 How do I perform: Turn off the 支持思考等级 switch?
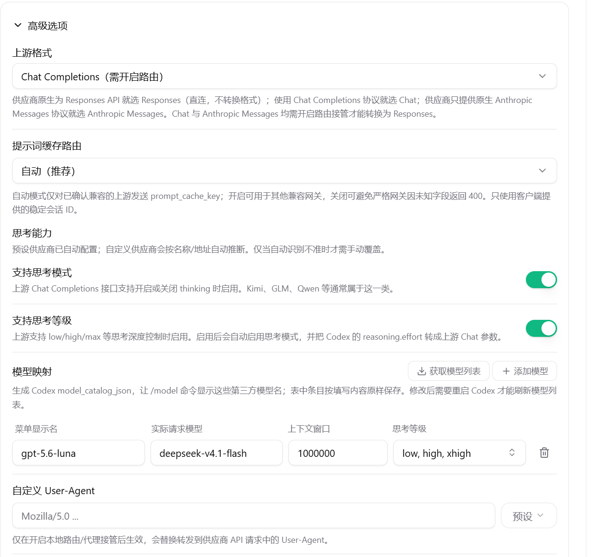point(541,328)
